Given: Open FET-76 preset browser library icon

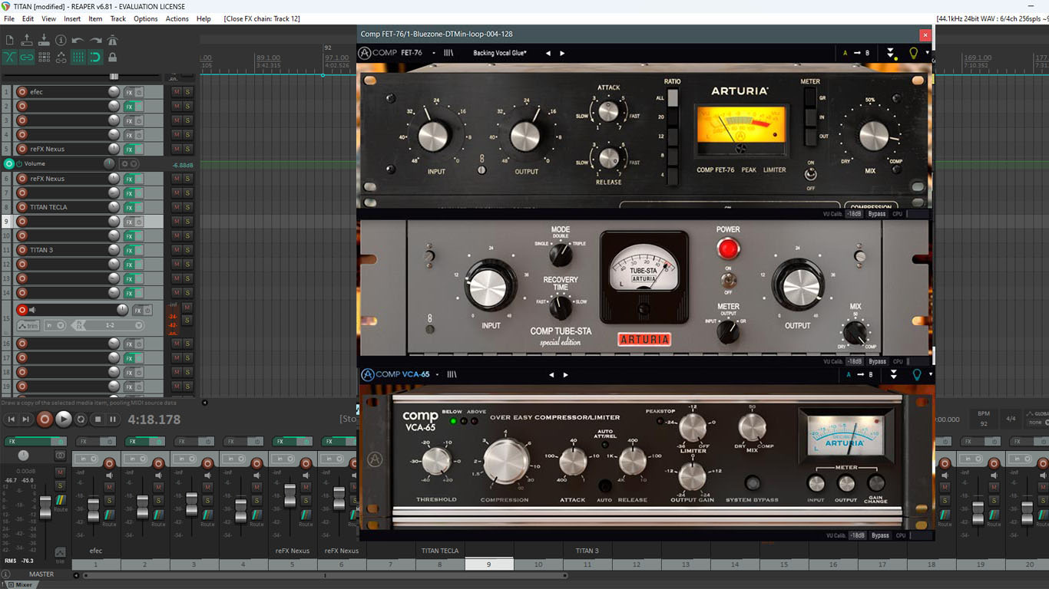Looking at the screenshot, I should [x=448, y=53].
